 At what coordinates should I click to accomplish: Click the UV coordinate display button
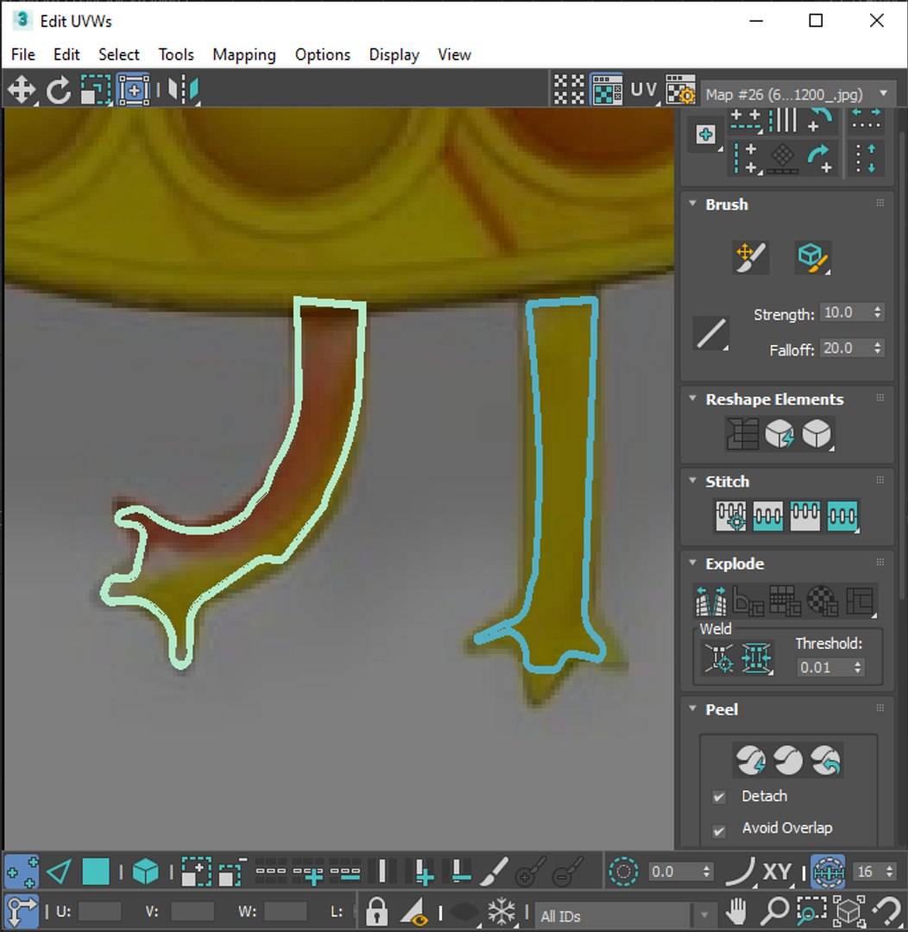point(643,91)
